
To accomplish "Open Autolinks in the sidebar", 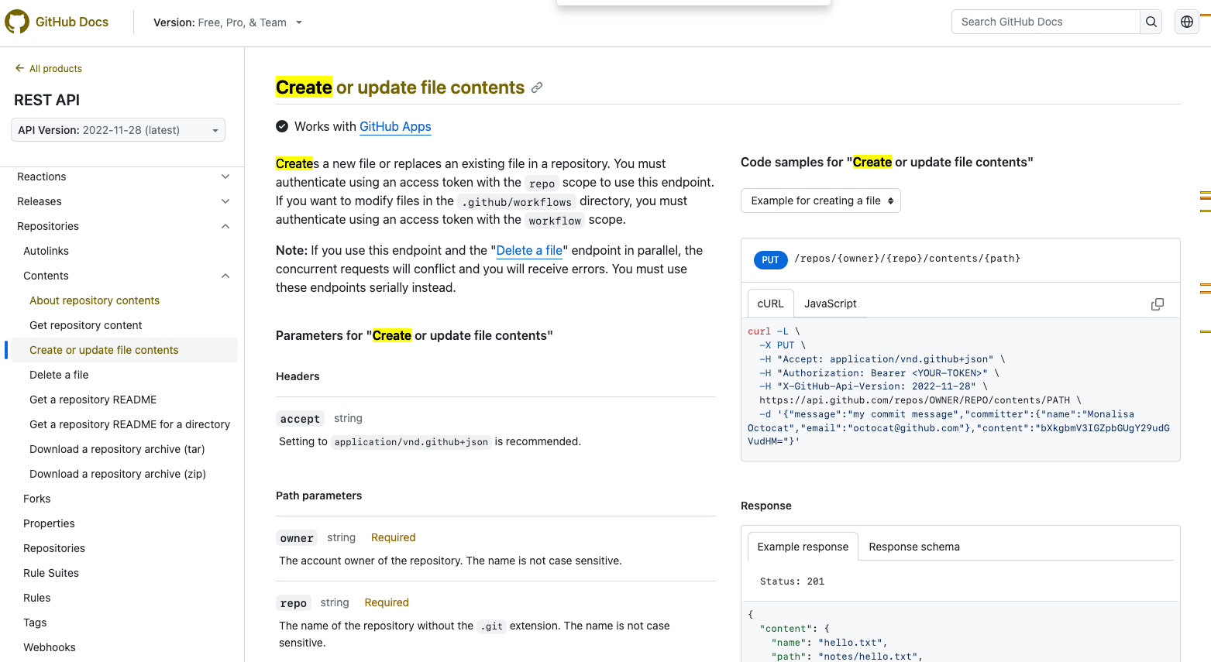I will (46, 251).
